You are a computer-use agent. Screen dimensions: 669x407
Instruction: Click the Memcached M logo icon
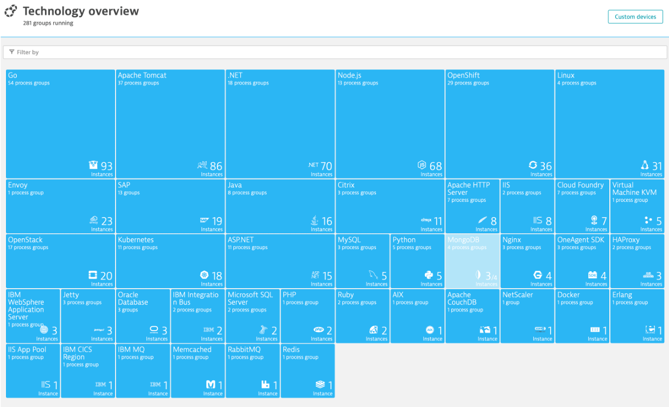pos(210,385)
